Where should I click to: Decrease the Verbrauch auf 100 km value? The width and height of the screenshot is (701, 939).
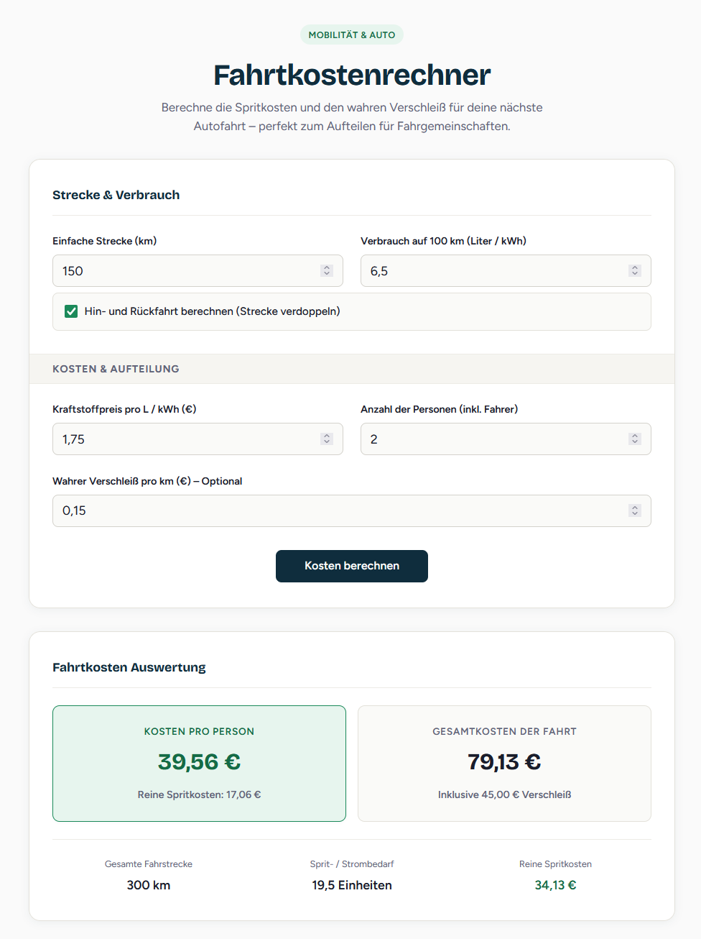[635, 275]
